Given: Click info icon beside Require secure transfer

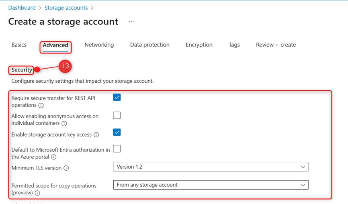Looking at the screenshot, I should pyautogui.click(x=41, y=106).
